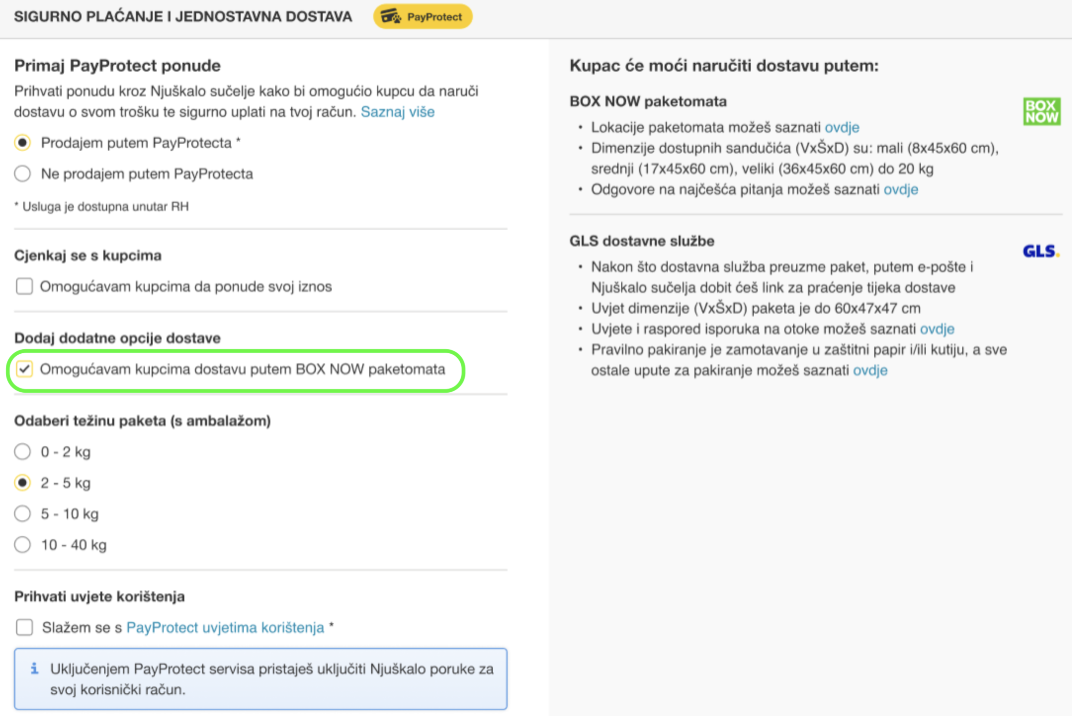Select Prodajem putem PayProtecta option
Screen dimensions: 1072x716
coord(23,143)
